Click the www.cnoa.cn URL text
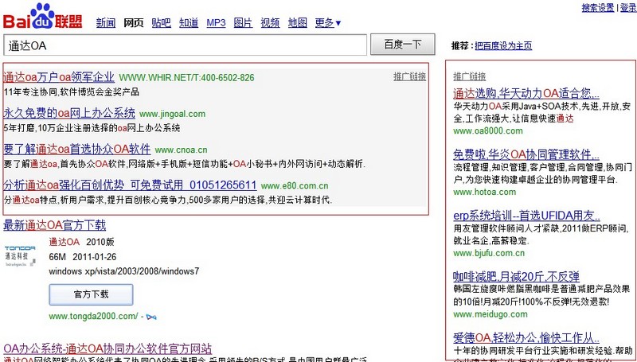Image resolution: width=637 pixels, height=362 pixels. (x=182, y=150)
